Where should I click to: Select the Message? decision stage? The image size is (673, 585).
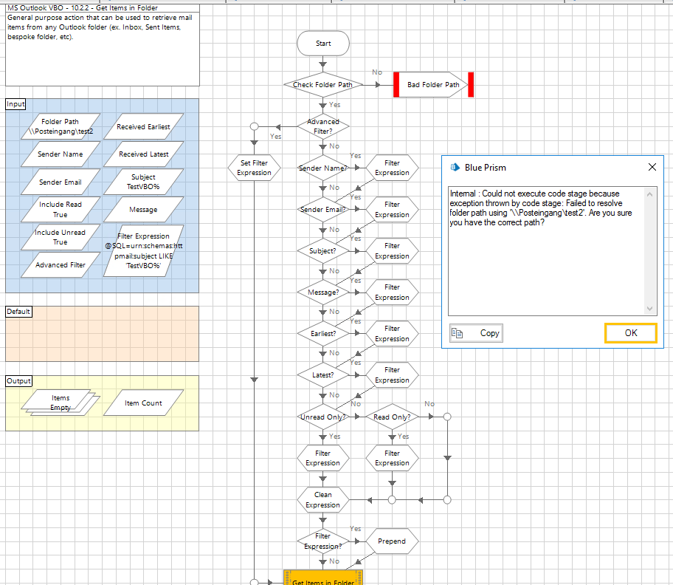(x=323, y=292)
